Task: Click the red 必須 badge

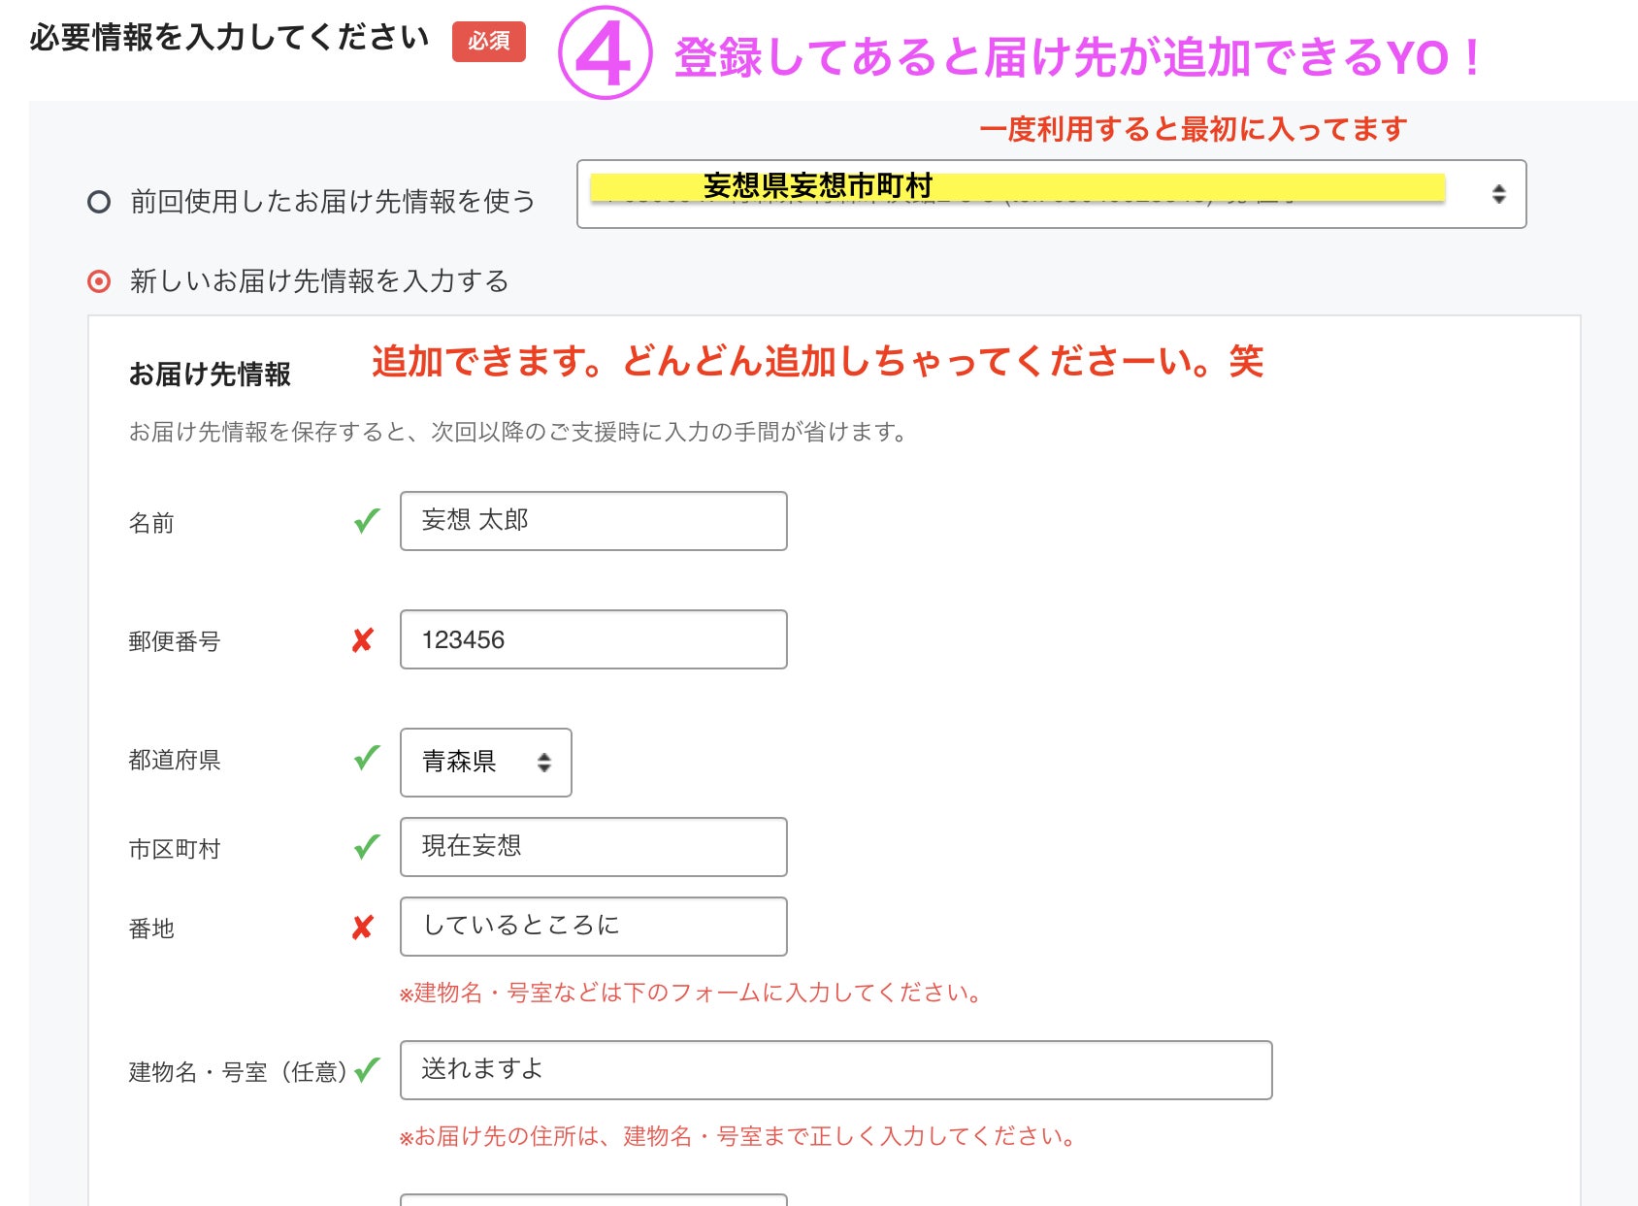Action: coord(488,41)
